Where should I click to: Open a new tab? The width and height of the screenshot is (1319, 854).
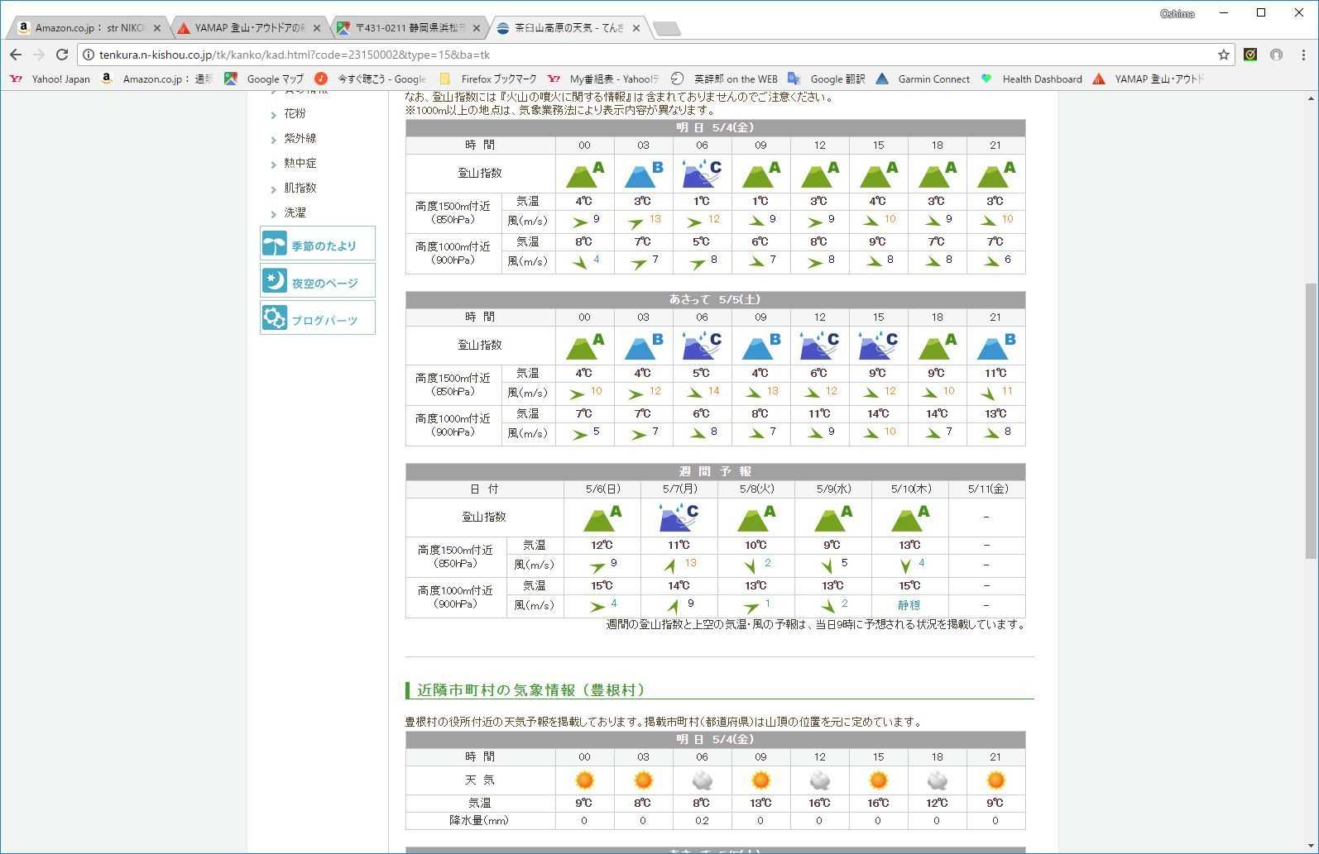666,29
